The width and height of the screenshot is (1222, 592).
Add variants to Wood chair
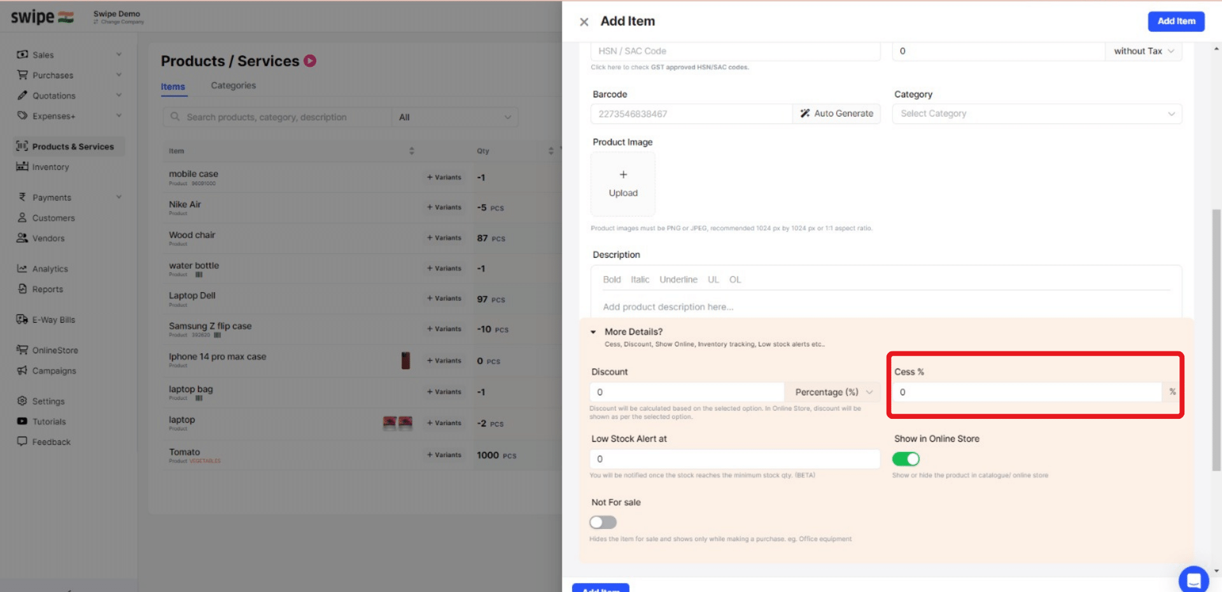[x=444, y=238]
